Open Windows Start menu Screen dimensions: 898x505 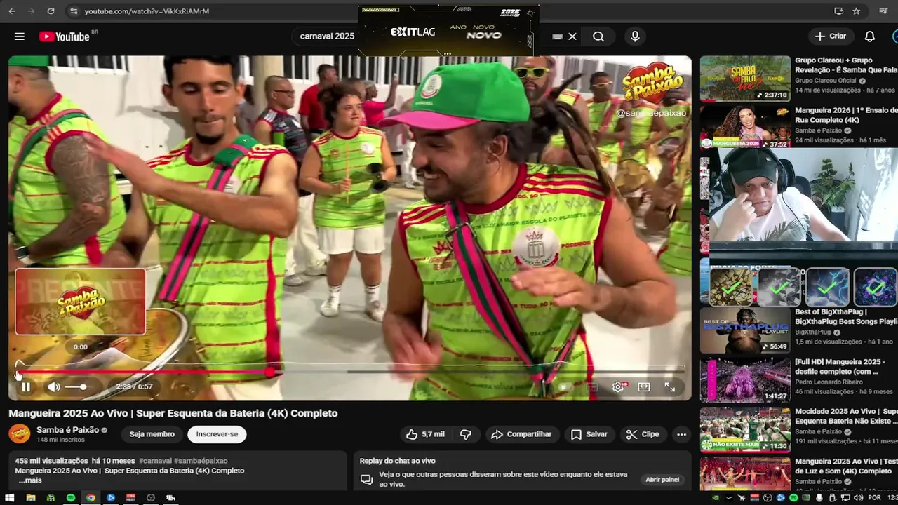click(11, 498)
